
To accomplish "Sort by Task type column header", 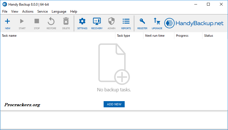I will 129,36.
